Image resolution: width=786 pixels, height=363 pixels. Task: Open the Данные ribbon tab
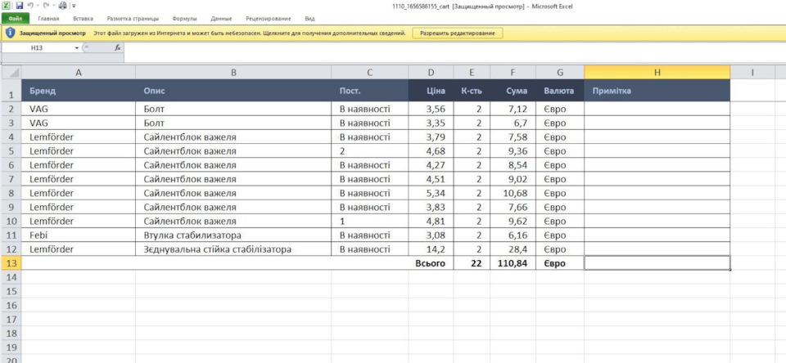pos(221,19)
